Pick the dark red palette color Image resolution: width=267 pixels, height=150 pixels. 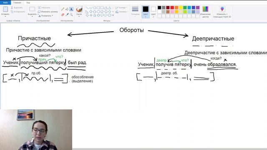pyautogui.click(x=168, y=7)
